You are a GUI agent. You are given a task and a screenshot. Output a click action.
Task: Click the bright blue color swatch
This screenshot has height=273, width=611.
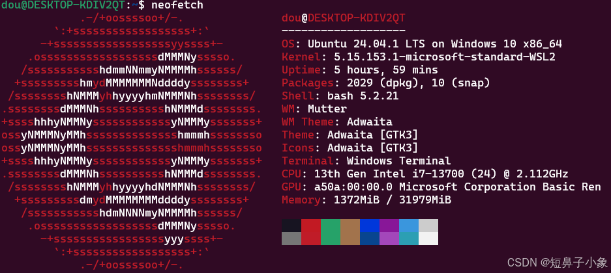370,226
